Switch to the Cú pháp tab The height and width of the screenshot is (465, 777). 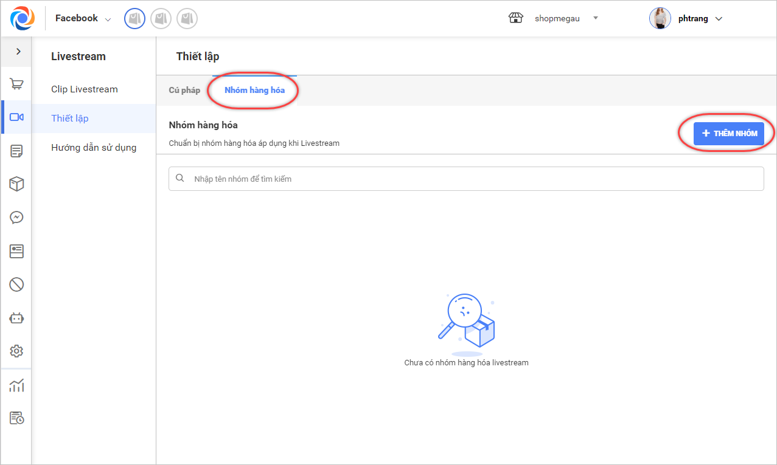tap(184, 91)
